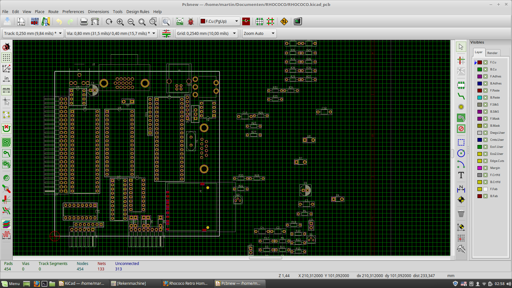Expand the Zoom Auto dropdown
The height and width of the screenshot is (288, 512).
click(x=259, y=33)
